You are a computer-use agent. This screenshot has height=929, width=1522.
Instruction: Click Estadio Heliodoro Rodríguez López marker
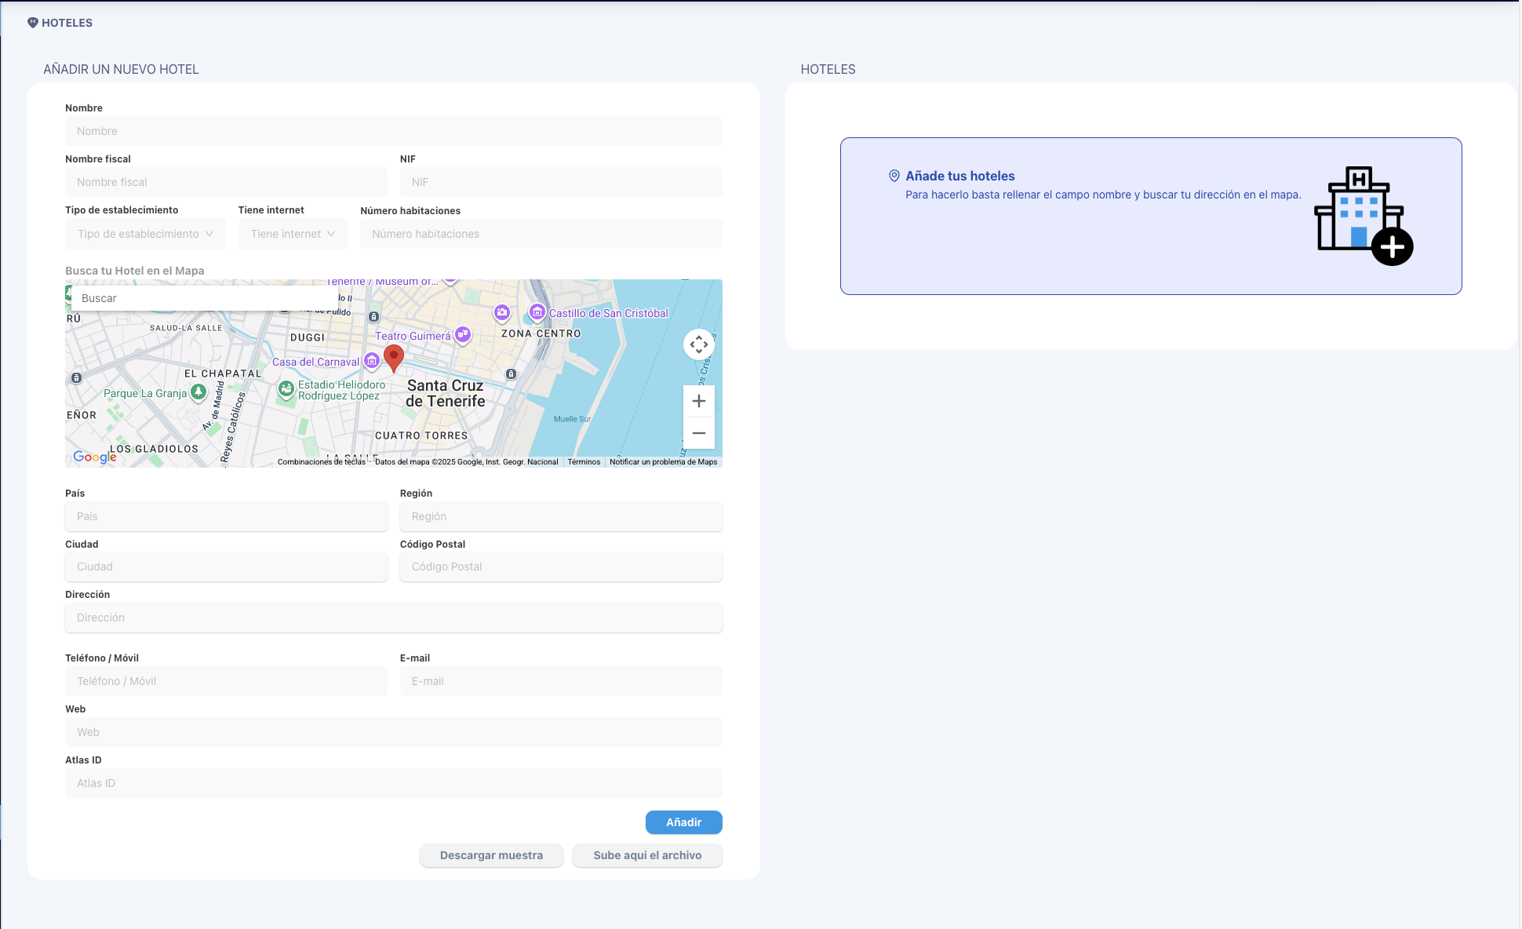(x=286, y=388)
